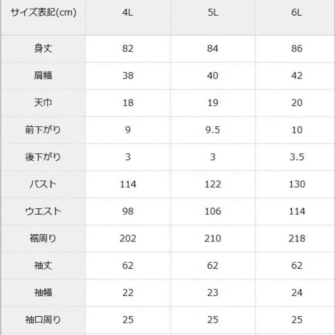Screen dimensions: 335x335
Task: Select the 4L column header
Action: [x=128, y=13]
